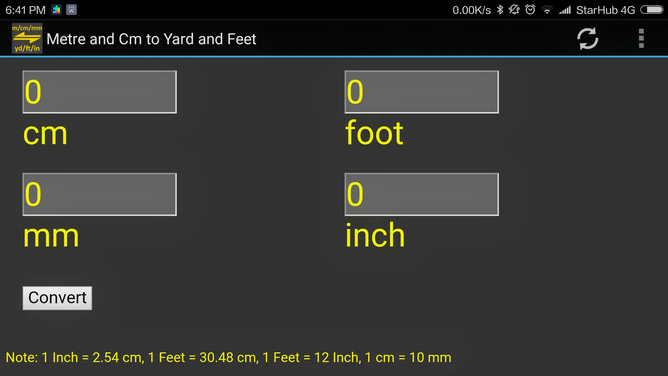The height and width of the screenshot is (376, 668).
Task: Tap the m/cm/mm to yd/ft/in app icon
Action: pyautogui.click(x=26, y=38)
